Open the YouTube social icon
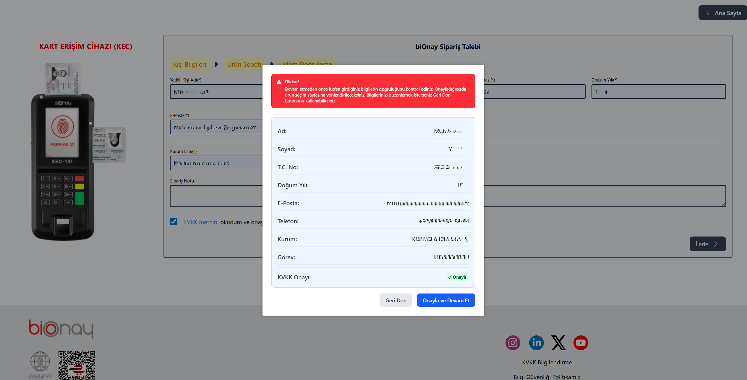747x380 pixels. pyautogui.click(x=581, y=343)
